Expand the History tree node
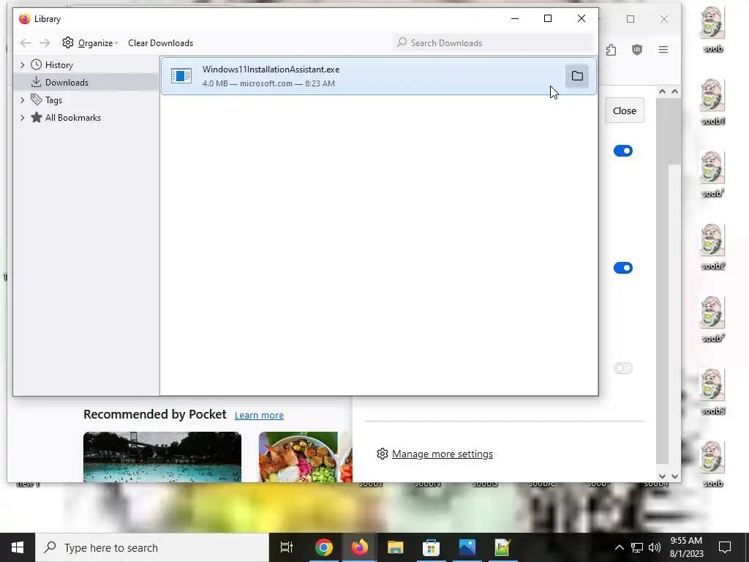The image size is (749, 562). pyautogui.click(x=23, y=65)
